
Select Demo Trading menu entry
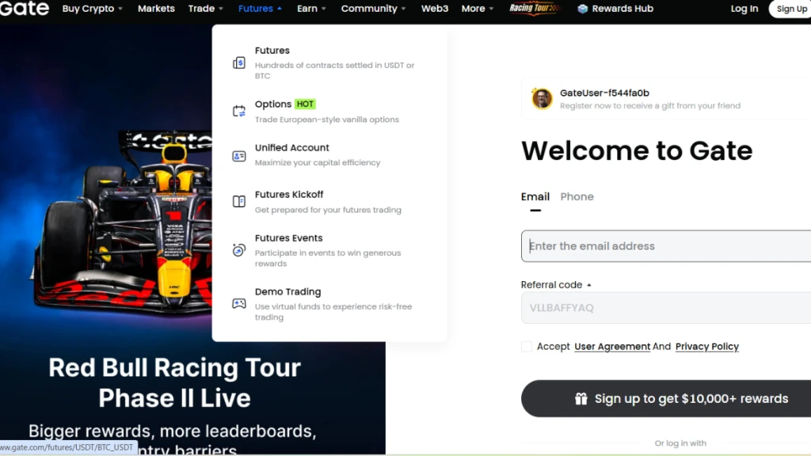(x=329, y=304)
